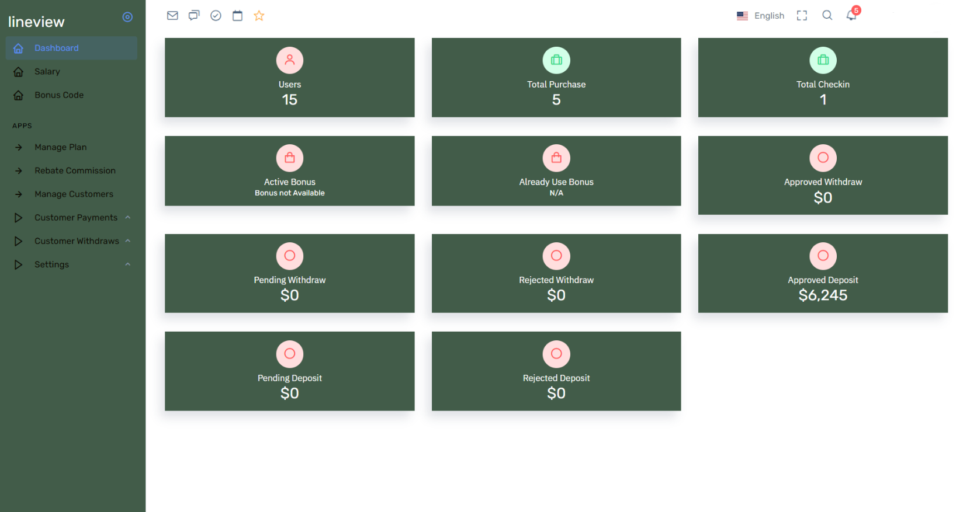The height and width of the screenshot is (512, 963).
Task: Expand Customer Withdraws submenu
Action: click(x=77, y=241)
